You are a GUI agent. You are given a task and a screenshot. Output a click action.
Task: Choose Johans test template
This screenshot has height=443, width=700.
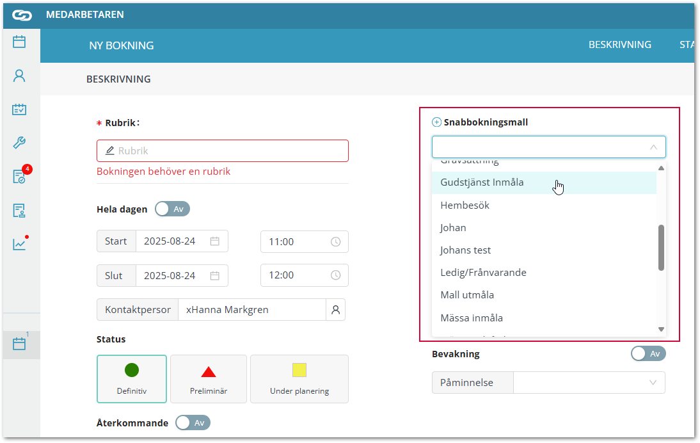pyautogui.click(x=545, y=250)
